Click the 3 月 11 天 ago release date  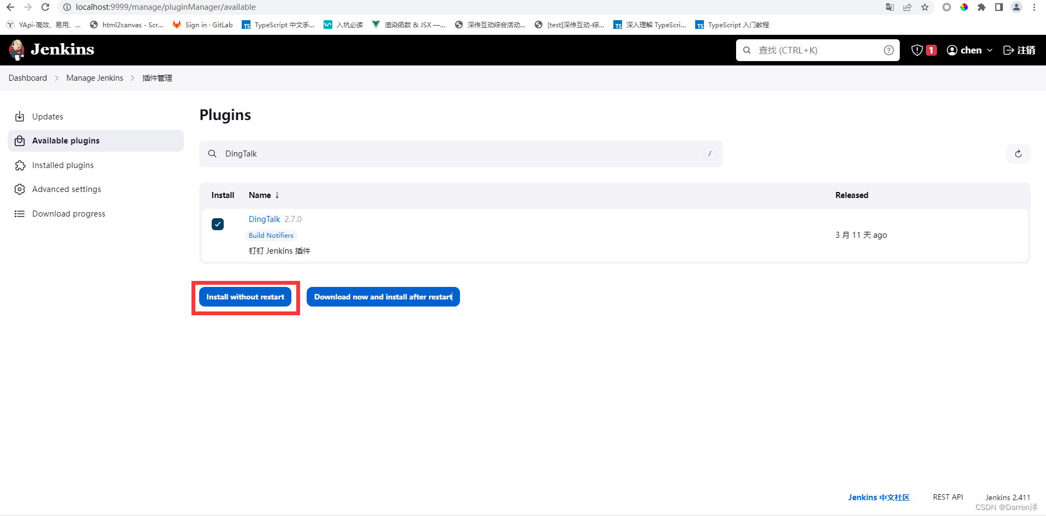(861, 235)
